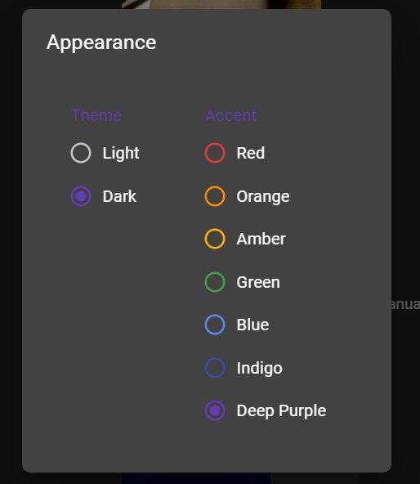
Task: Select the Light theme radio button
Action: tap(81, 153)
